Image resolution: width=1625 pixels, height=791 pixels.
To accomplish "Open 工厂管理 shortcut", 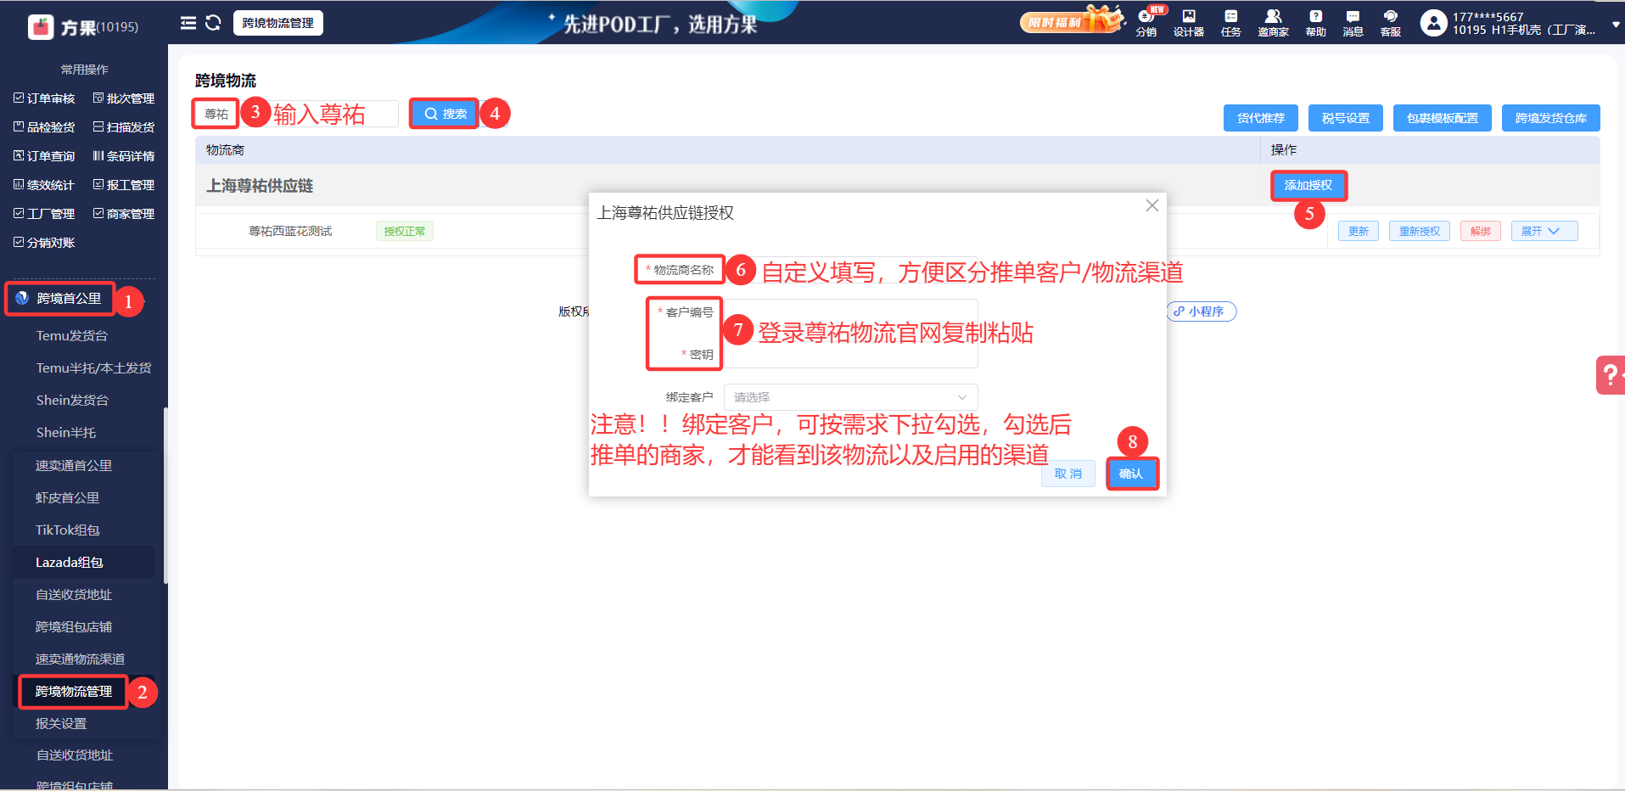I will pyautogui.click(x=44, y=214).
